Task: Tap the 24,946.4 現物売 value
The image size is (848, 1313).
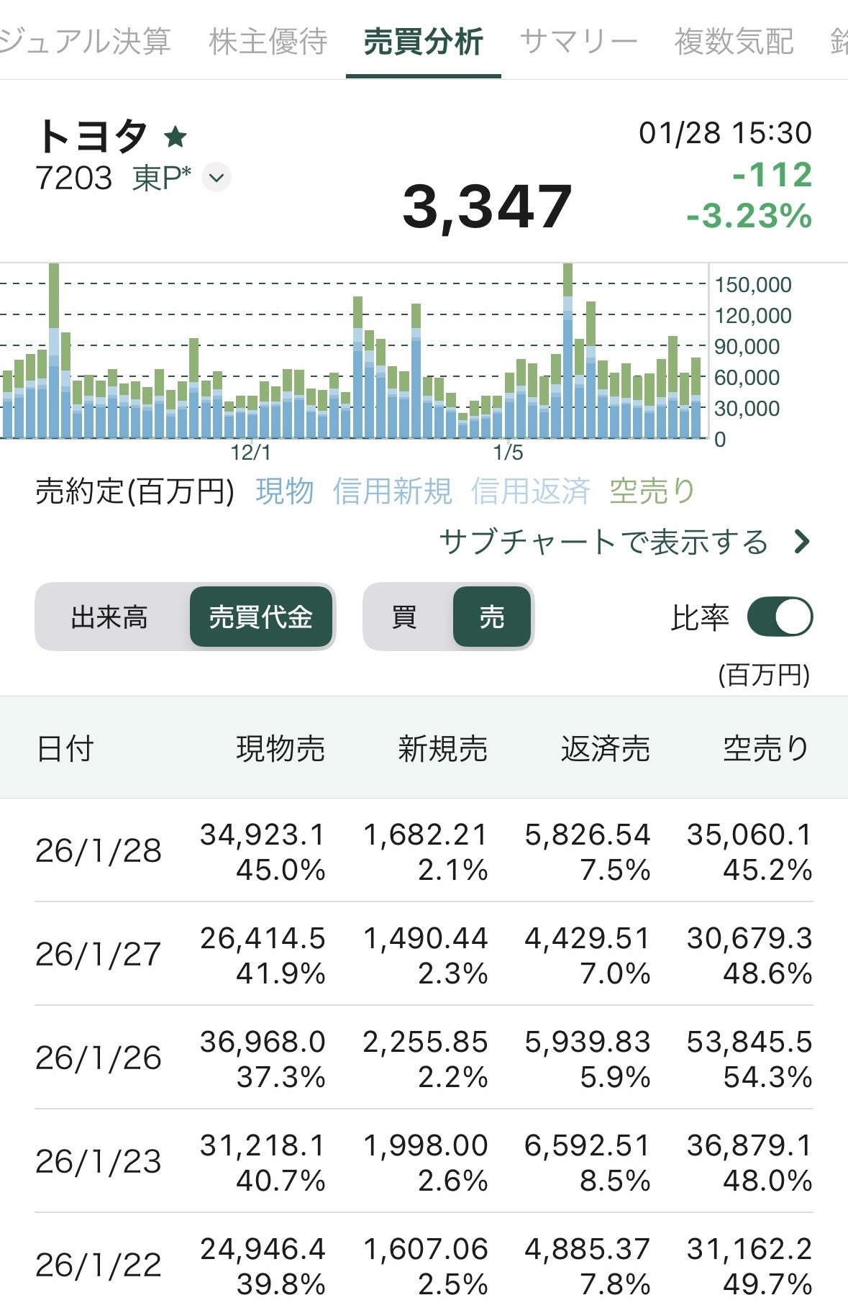Action: (263, 1249)
